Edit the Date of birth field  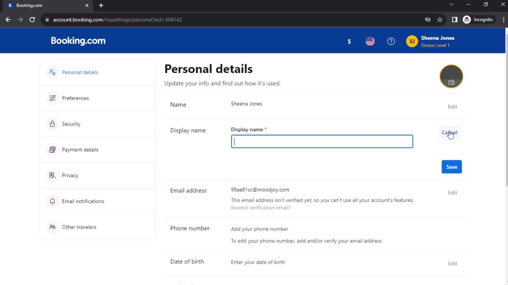click(452, 263)
